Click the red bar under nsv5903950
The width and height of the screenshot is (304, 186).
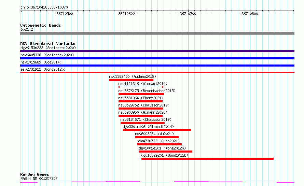click(141, 116)
